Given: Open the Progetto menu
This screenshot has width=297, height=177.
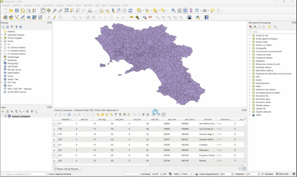Looking at the screenshot, I should tap(6, 5).
